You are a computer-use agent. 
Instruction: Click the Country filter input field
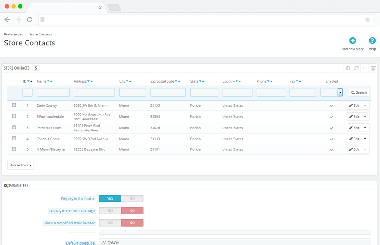click(237, 92)
